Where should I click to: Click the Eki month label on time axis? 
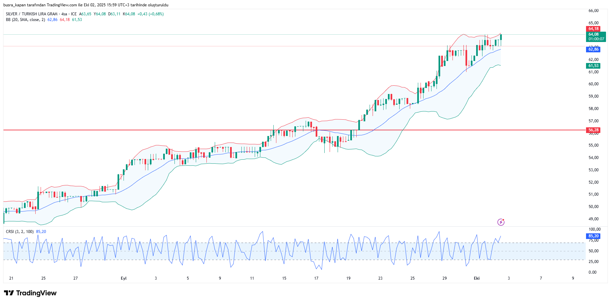[x=476, y=278]
